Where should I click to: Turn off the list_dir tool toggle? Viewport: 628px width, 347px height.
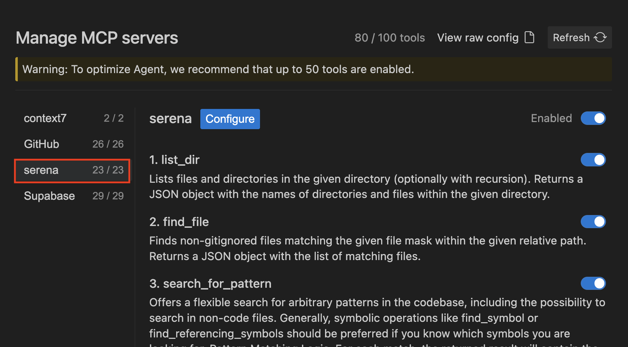click(593, 160)
